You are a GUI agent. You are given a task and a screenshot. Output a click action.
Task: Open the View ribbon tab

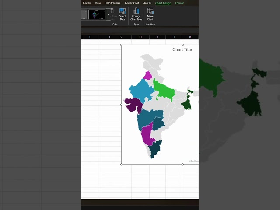[98, 3]
